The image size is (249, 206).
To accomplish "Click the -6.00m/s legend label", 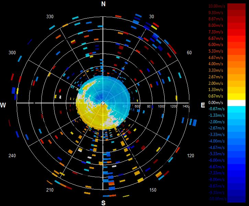I will tap(216, 160).
